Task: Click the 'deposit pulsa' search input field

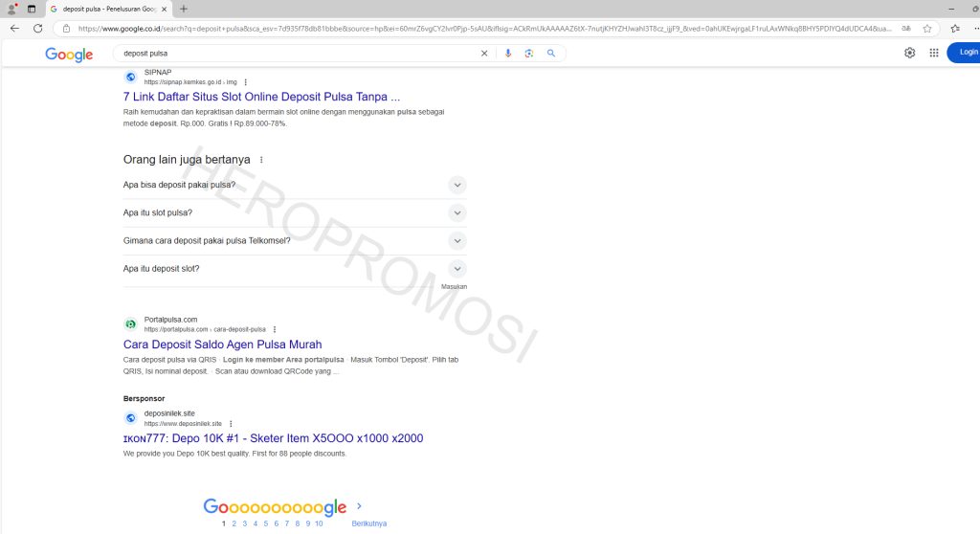Action: (x=297, y=54)
